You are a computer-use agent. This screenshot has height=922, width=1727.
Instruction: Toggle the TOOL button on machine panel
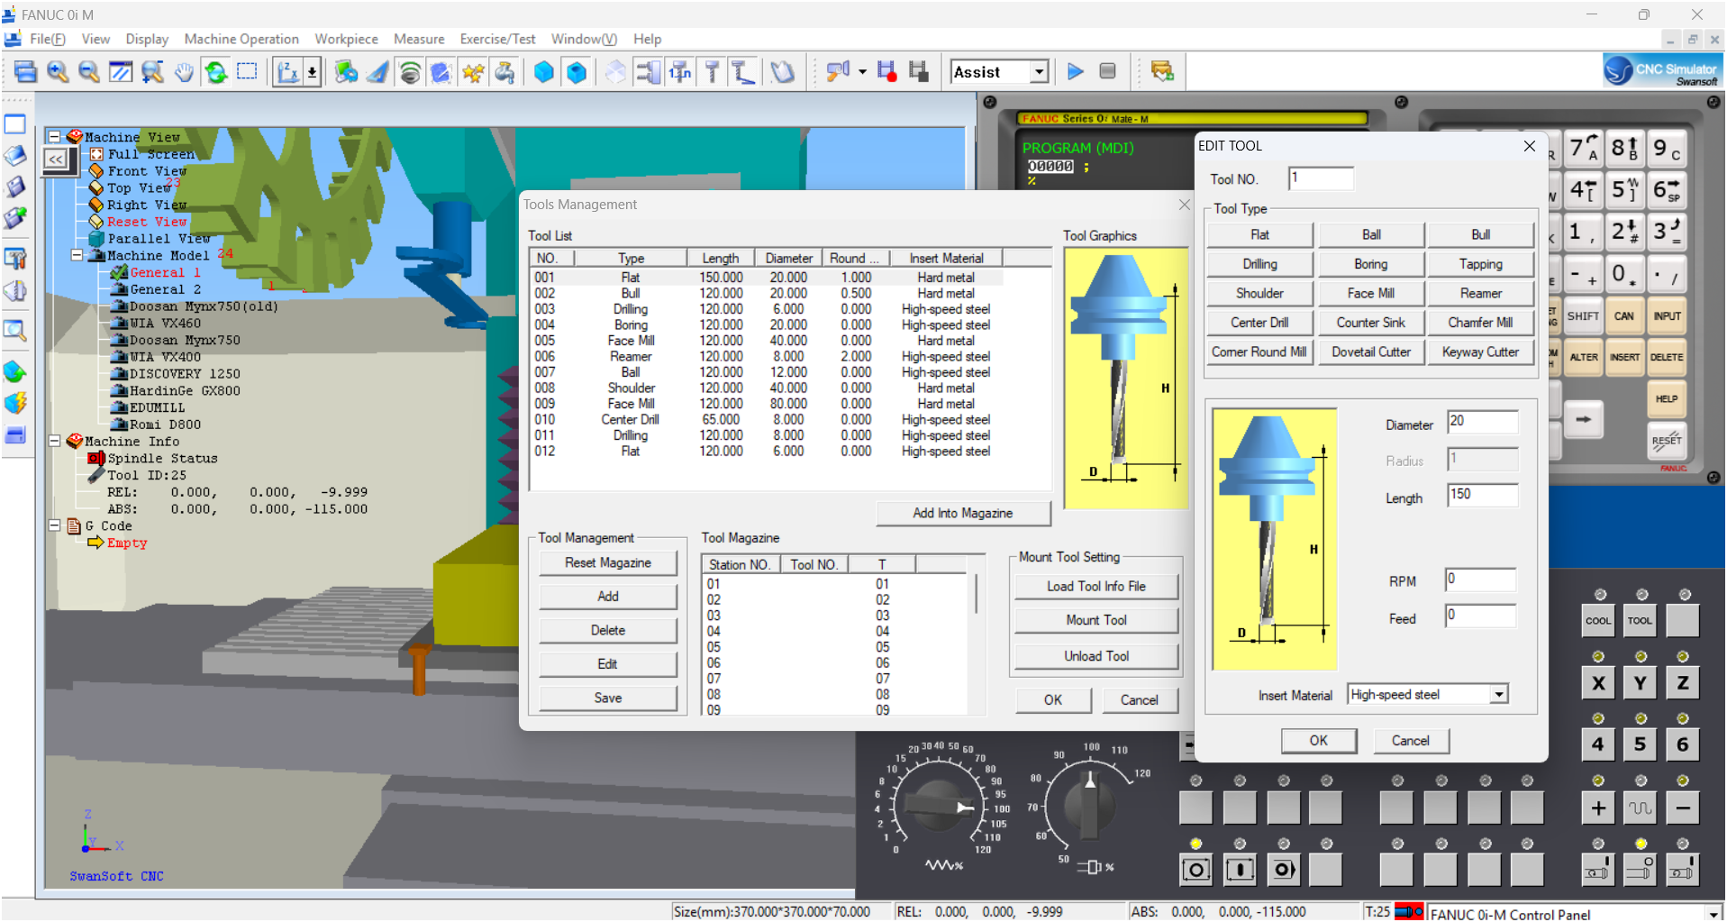pos(1640,620)
